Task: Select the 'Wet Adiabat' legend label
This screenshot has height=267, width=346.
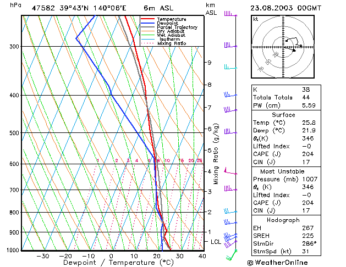Action: point(171,35)
